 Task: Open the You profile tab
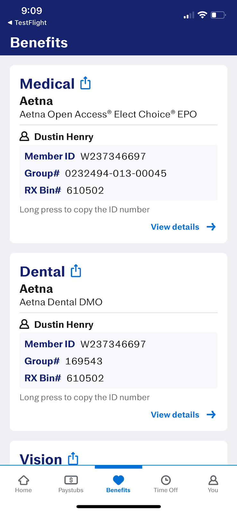pyautogui.click(x=213, y=484)
